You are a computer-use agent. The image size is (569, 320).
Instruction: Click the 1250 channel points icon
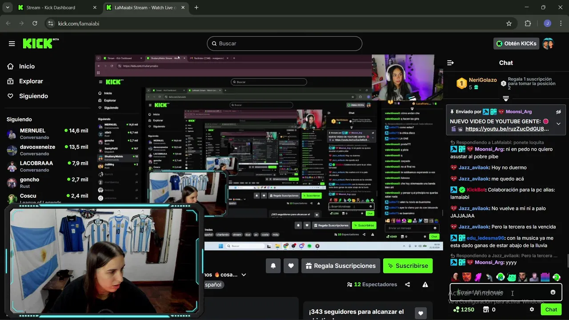(456, 309)
